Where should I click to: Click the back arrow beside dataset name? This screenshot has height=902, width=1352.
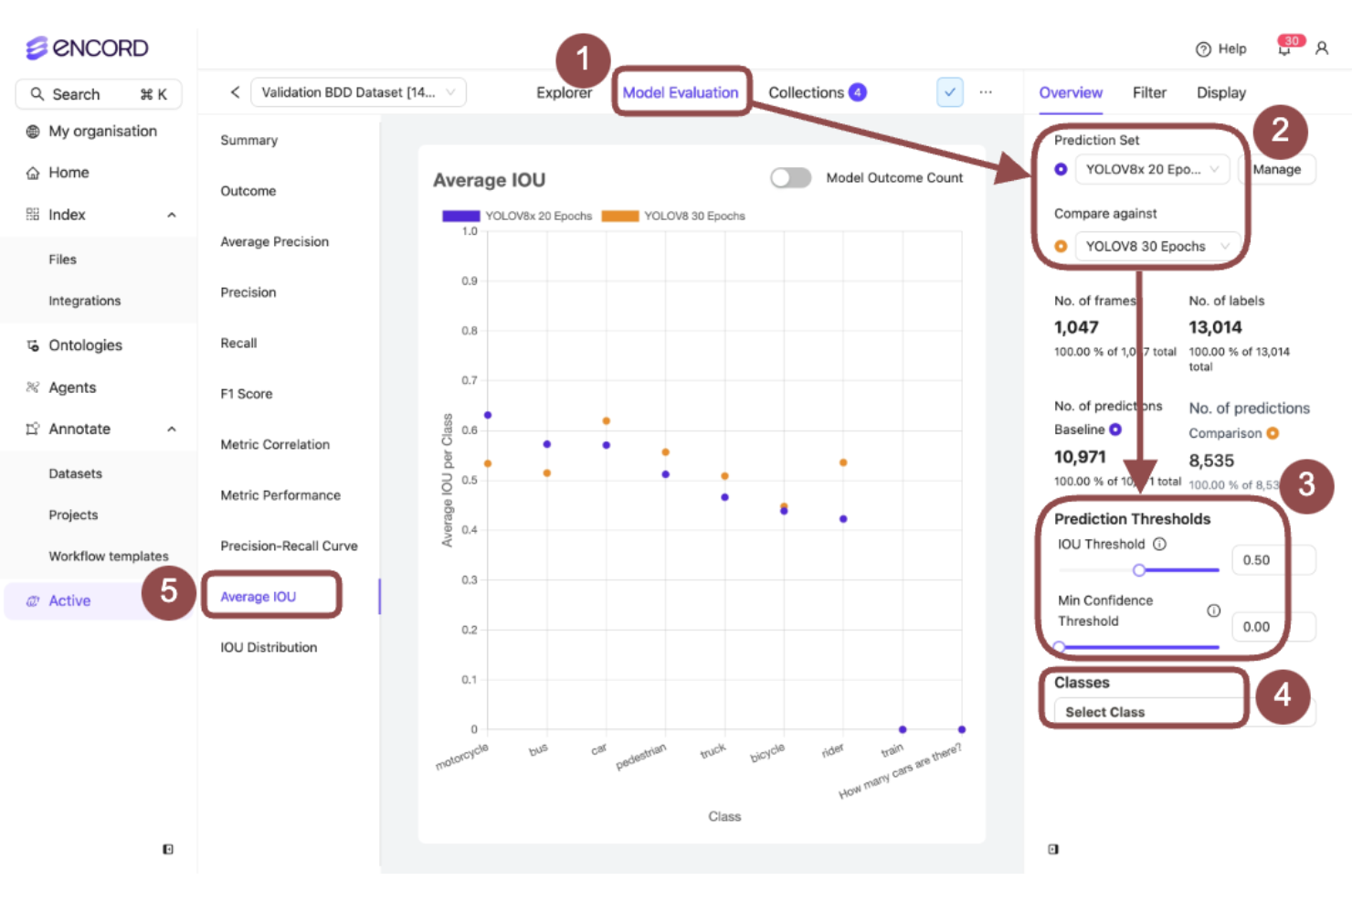point(235,92)
